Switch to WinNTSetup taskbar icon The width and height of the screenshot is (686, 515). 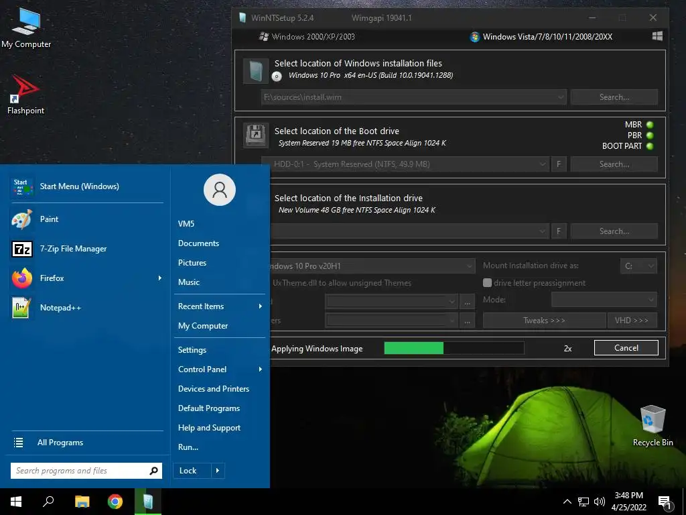click(148, 502)
